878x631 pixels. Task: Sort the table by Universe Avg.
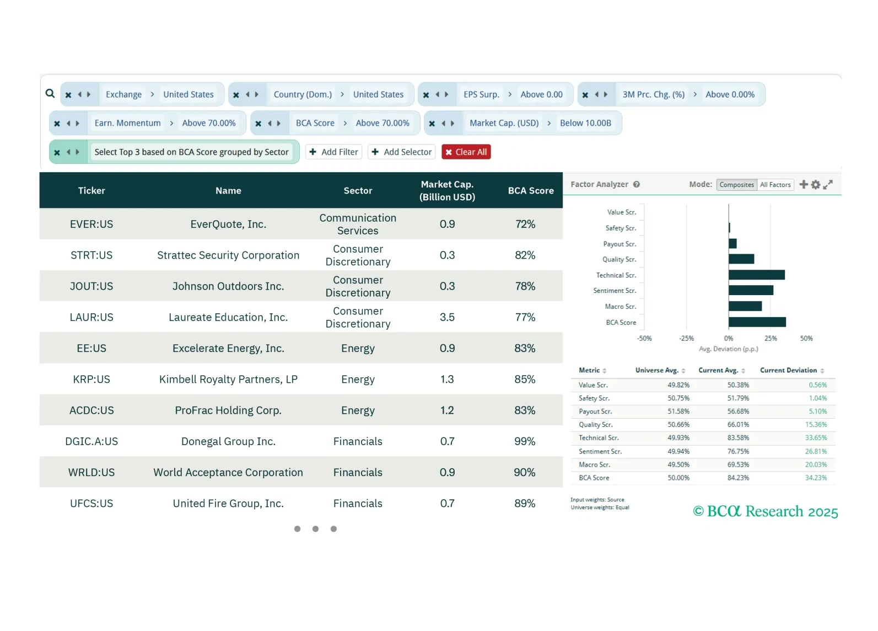(x=660, y=371)
